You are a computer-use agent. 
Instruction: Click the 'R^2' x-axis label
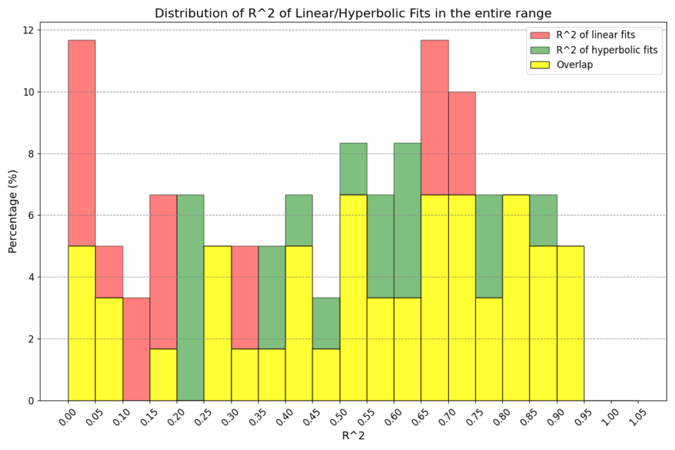pyautogui.click(x=353, y=436)
